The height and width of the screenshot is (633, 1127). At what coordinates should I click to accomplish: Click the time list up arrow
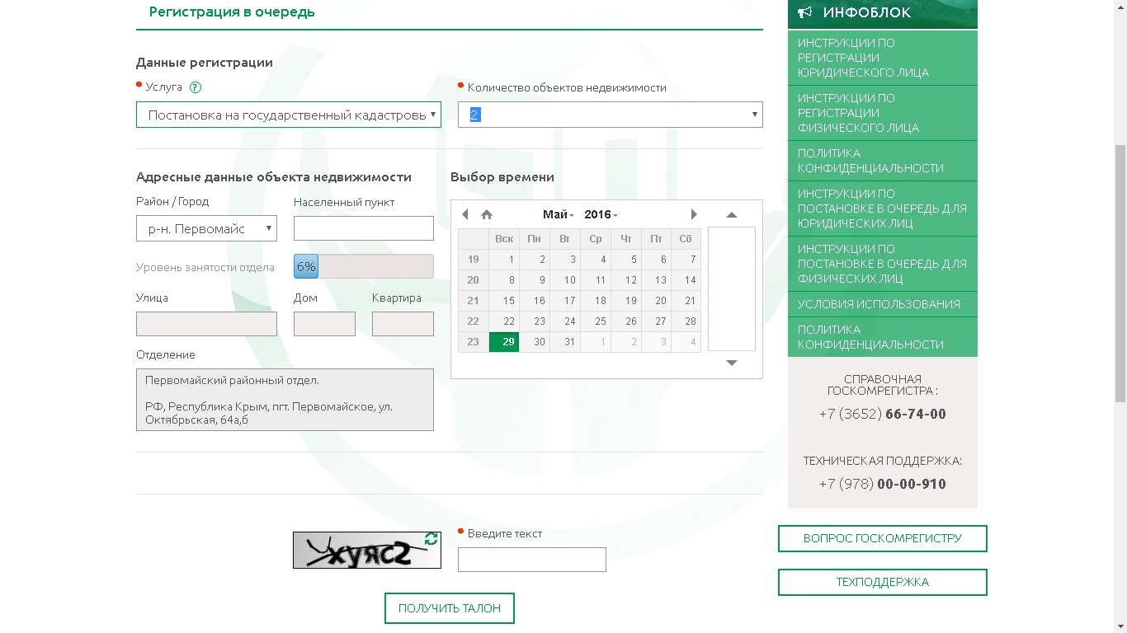(x=731, y=214)
